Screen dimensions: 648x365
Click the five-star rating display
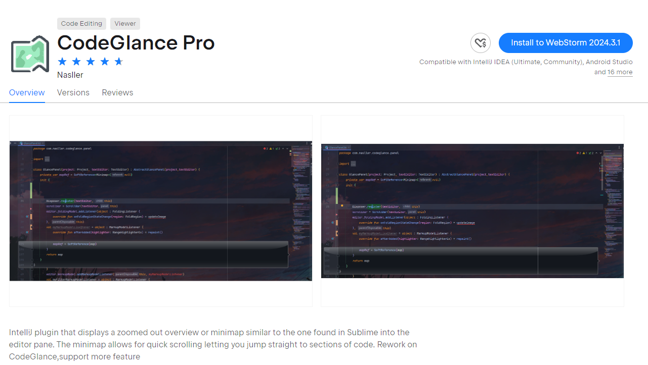(91, 62)
